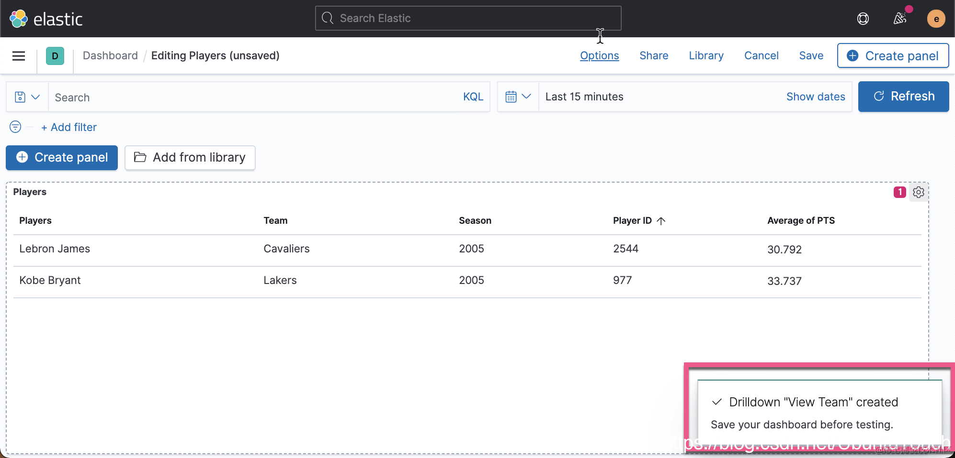Toggle the main navigation hamburger menu
Screen dimensions: 955x458
pos(19,56)
